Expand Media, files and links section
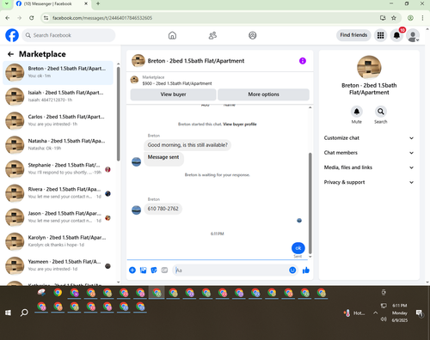Viewport: 430px width, 340px height. coord(369,167)
